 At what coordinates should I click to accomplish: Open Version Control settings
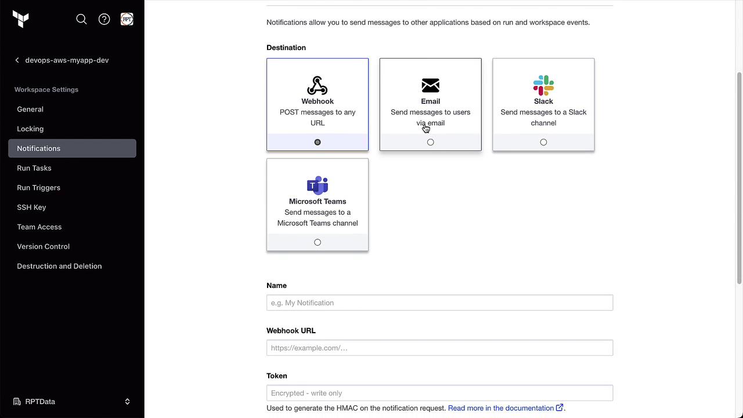point(44,246)
